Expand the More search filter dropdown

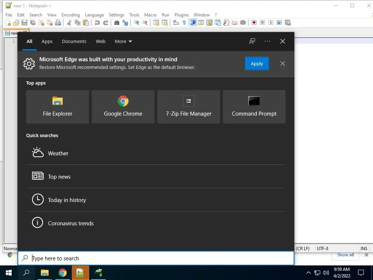tap(123, 42)
